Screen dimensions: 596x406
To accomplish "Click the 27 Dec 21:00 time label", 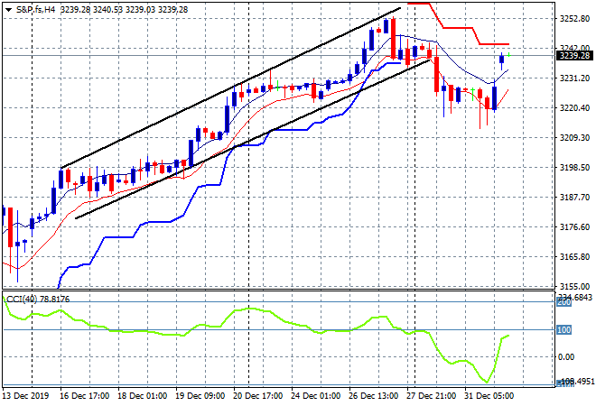I will tap(431, 396).
